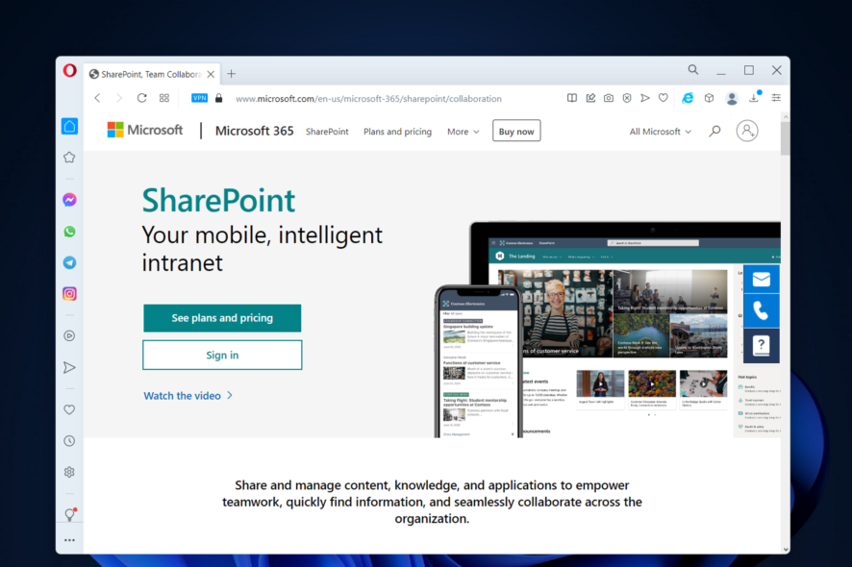852x567 pixels.
Task: Go back with the back arrow
Action: pos(98,98)
